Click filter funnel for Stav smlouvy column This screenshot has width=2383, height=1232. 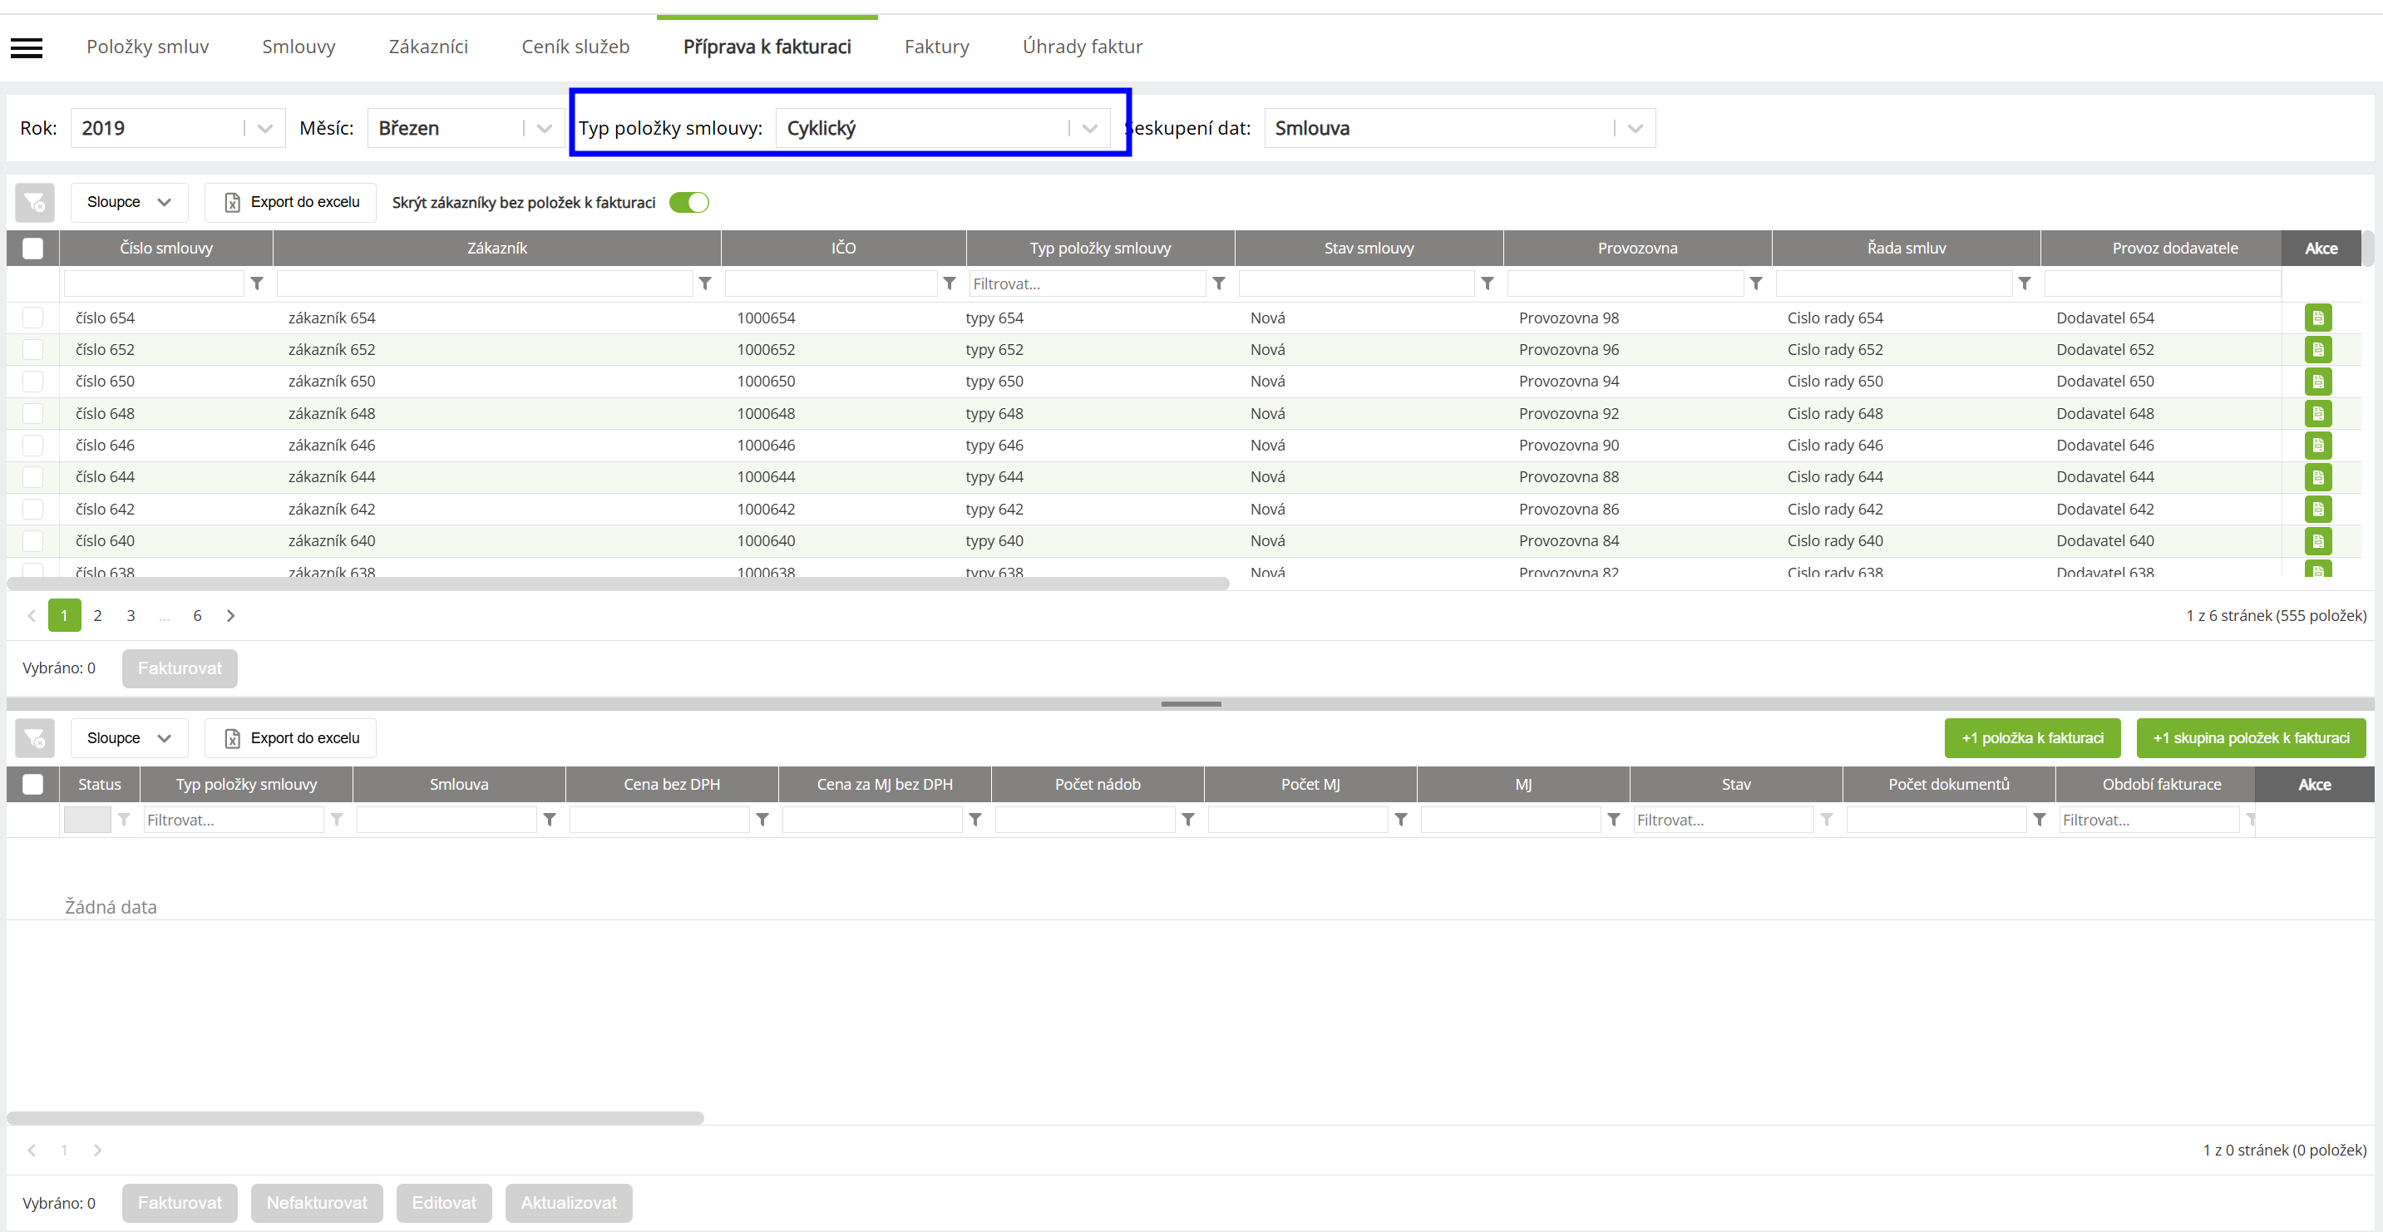coord(1487,284)
